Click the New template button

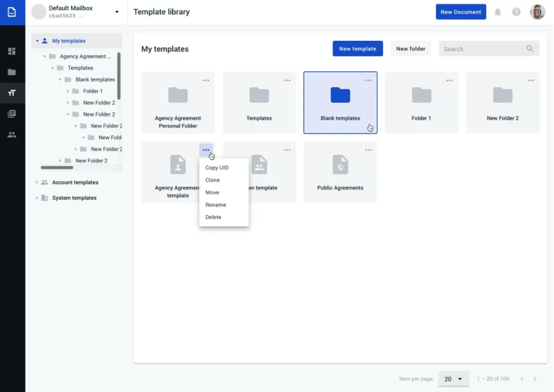click(357, 48)
